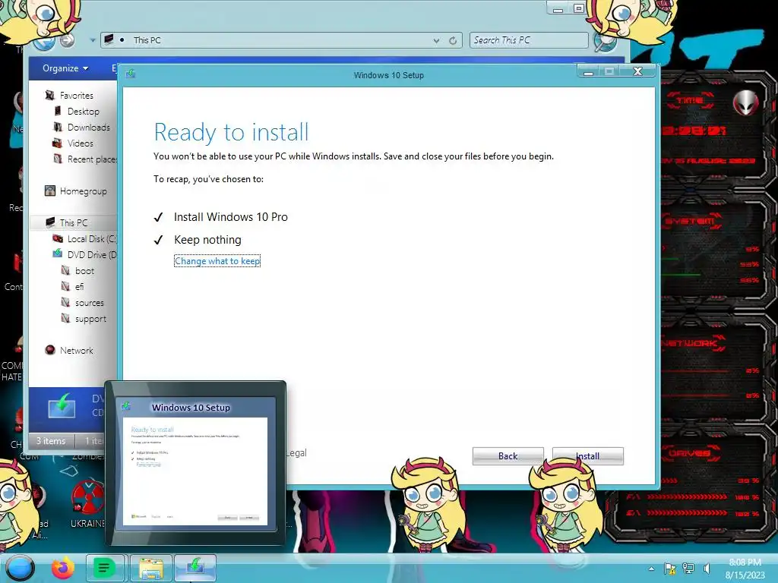Open Downloads in the Explorer sidebar
778x583 pixels.
coord(88,128)
